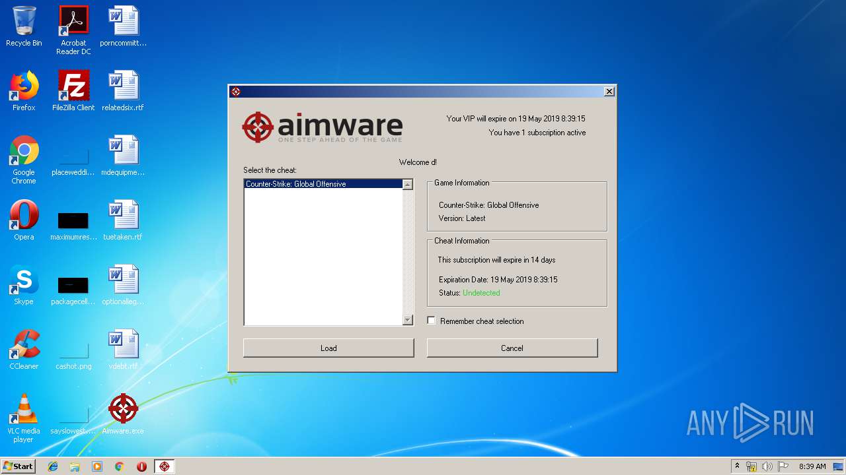Open the Windows Start menu
This screenshot has height=475, width=846.
click(x=18, y=466)
